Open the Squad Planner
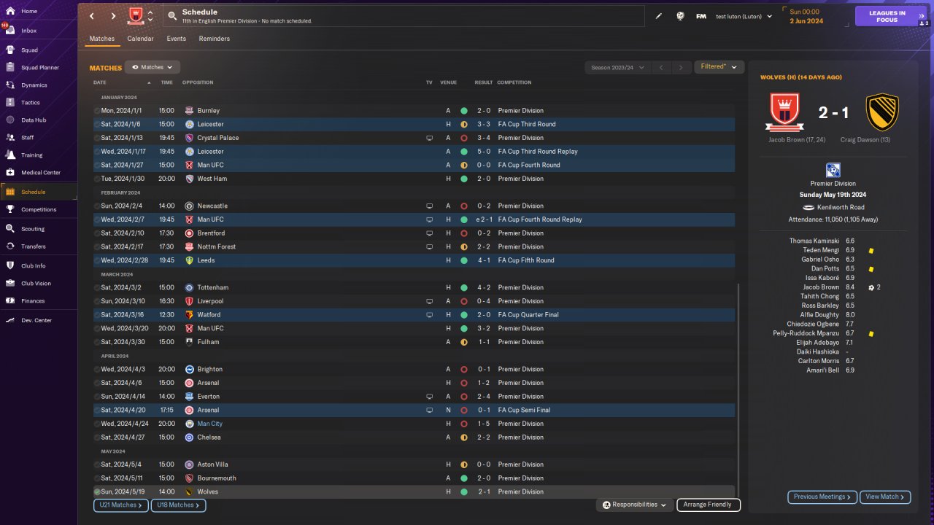This screenshot has width=934, height=525. 40,68
